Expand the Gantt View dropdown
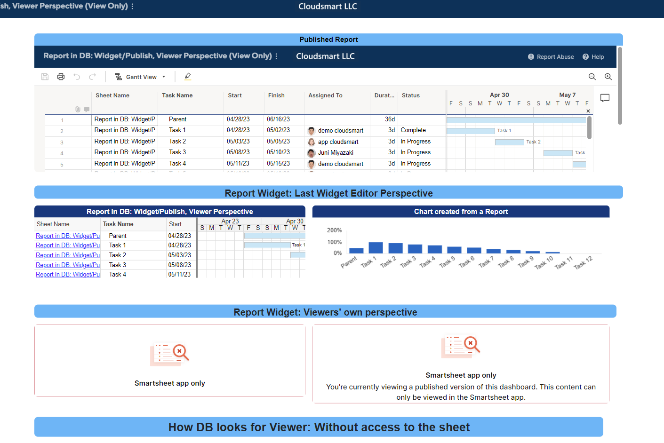Screen dimensions: 664x443 pyautogui.click(x=163, y=77)
